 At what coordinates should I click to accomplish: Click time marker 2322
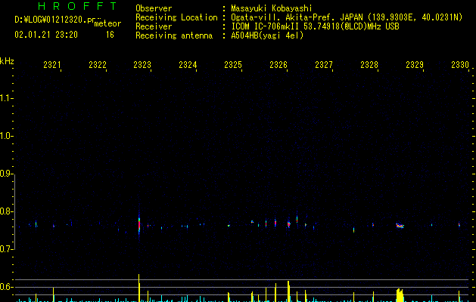[98, 64]
